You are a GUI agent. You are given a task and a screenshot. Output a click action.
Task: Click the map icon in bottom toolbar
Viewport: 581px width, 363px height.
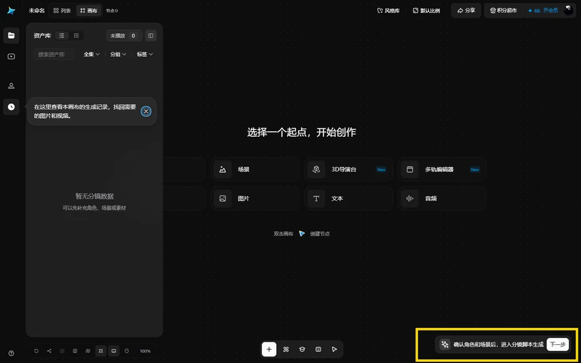click(88, 351)
